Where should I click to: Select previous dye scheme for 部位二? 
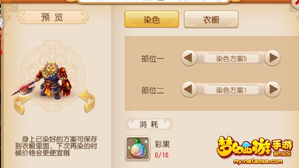(x=189, y=89)
